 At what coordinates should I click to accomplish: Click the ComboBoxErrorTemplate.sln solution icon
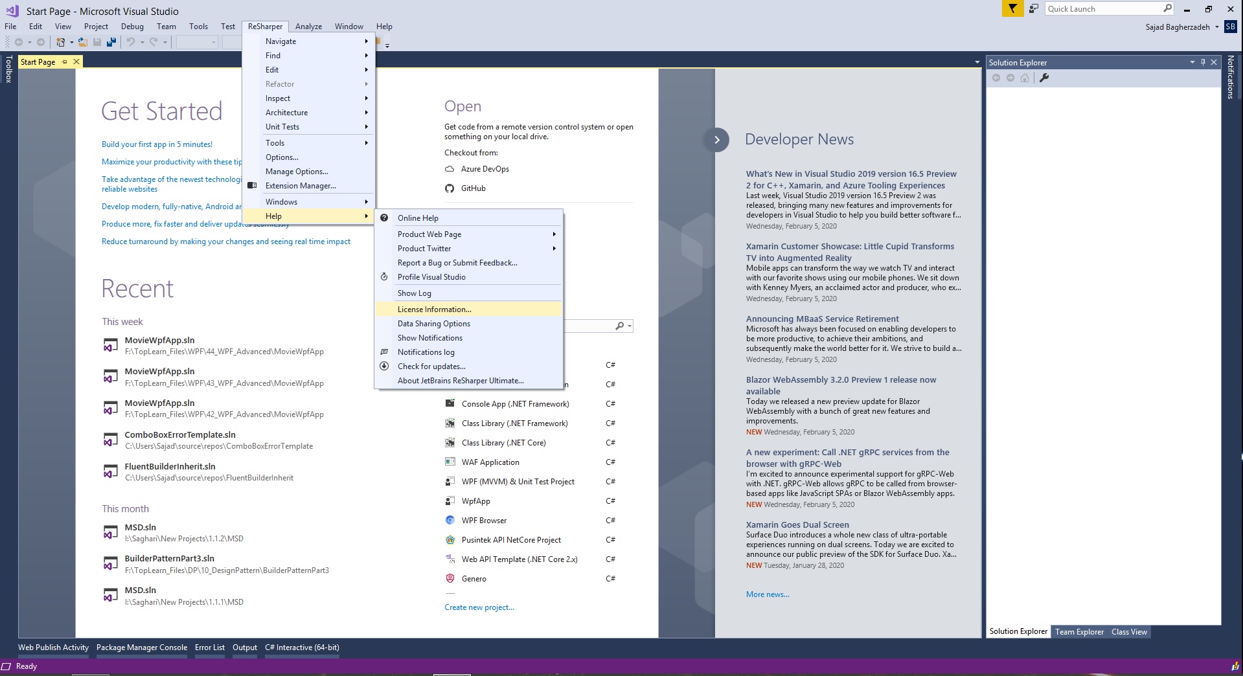coord(111,440)
